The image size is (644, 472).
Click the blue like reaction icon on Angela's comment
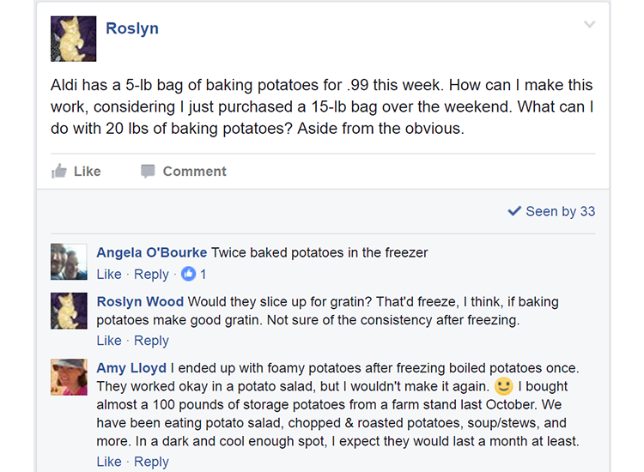click(x=189, y=275)
